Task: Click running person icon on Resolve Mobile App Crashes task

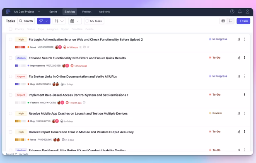Action: tap(239, 113)
